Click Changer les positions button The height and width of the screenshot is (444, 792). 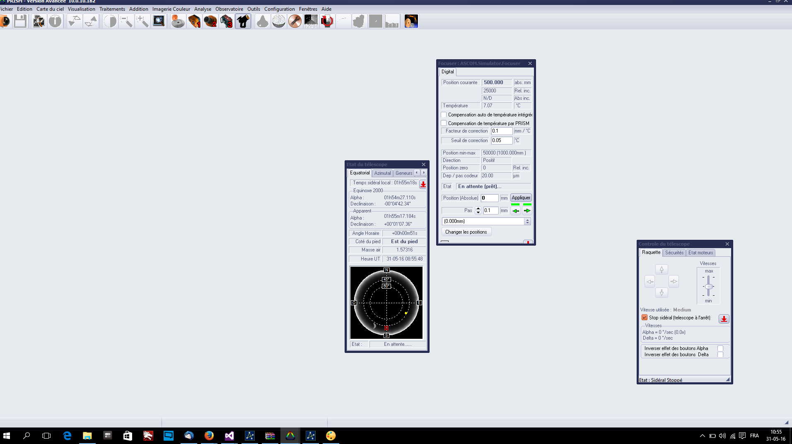click(x=466, y=232)
